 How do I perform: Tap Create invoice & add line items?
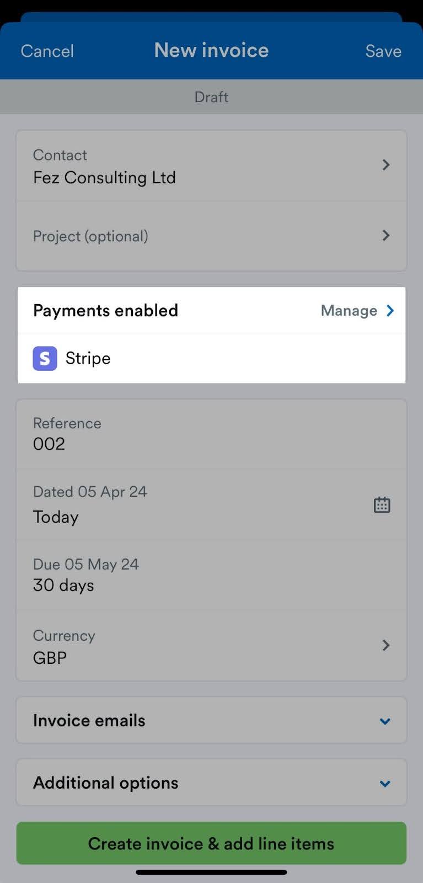tap(211, 843)
